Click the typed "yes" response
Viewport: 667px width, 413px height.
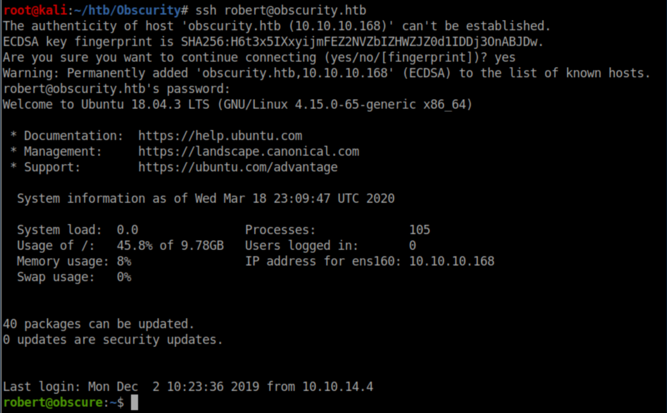coord(505,57)
